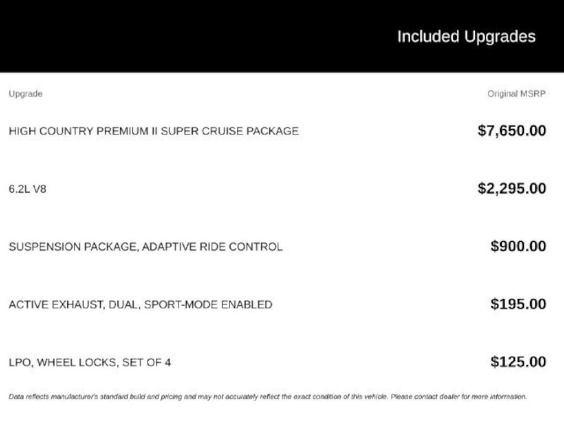The height and width of the screenshot is (423, 564).
Task: Click the $7,650.00 price
Action: [x=512, y=131]
